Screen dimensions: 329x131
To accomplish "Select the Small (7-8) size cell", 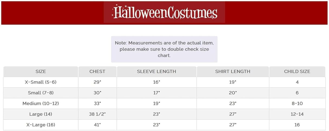I will [41, 93].
